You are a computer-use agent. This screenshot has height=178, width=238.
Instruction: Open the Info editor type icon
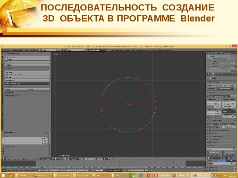3,50
